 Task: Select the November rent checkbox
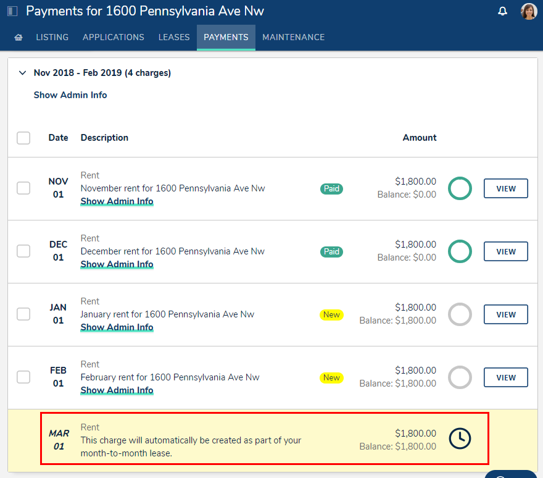(23, 188)
